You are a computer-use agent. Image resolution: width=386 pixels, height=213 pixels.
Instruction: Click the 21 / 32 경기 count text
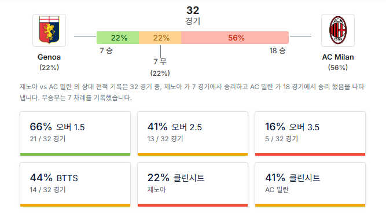pyautogui.click(x=48, y=139)
